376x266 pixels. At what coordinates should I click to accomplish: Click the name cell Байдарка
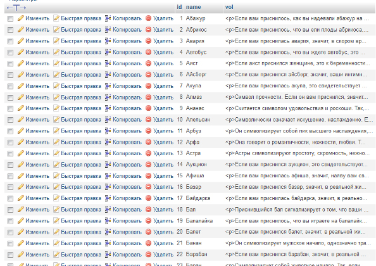(198, 198)
